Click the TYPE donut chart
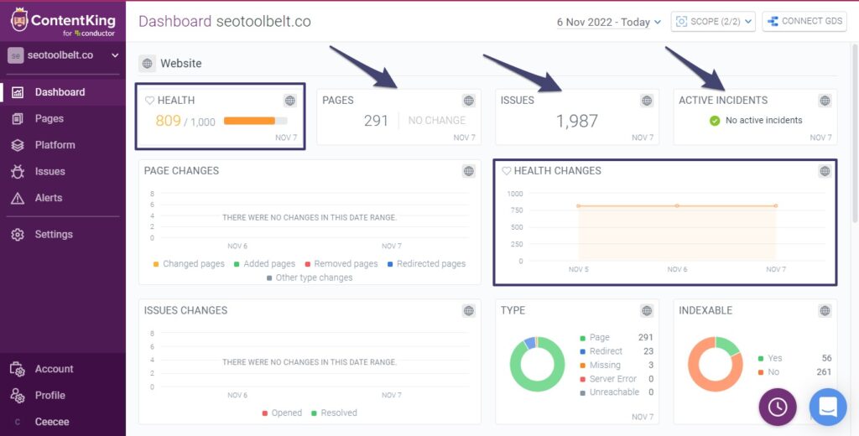 pos(537,364)
